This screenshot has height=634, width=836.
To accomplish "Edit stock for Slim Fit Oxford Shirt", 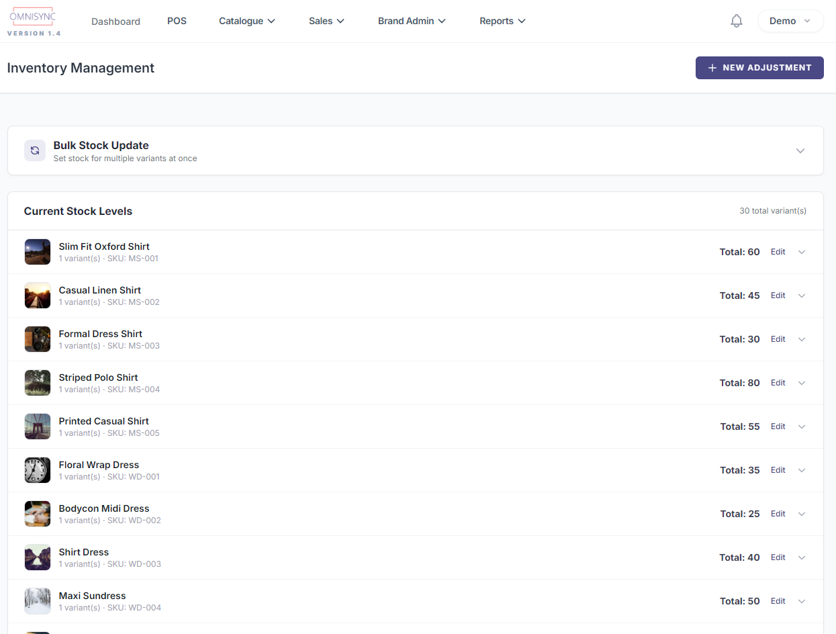I will tap(778, 252).
